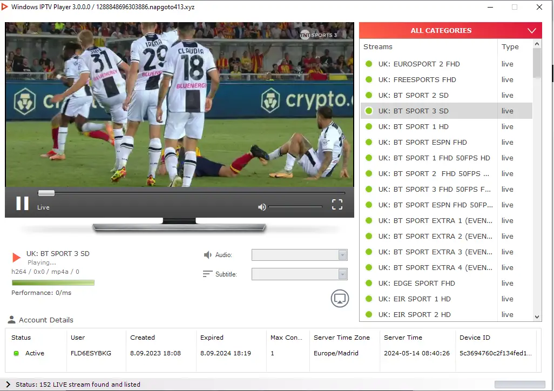Click the Device ID value 5c3694760c2f134fed1...

pos(495,353)
